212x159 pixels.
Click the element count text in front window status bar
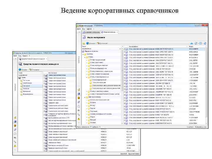point(89,127)
